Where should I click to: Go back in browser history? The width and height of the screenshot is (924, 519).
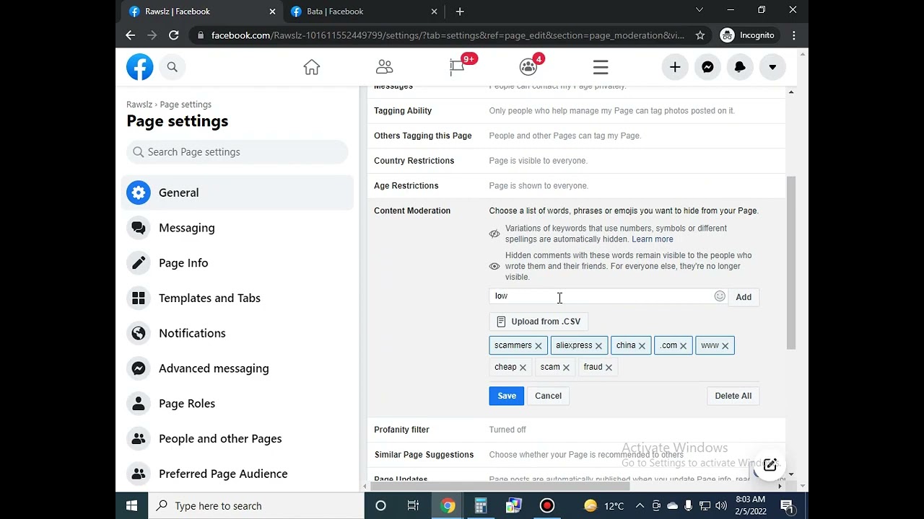point(130,35)
